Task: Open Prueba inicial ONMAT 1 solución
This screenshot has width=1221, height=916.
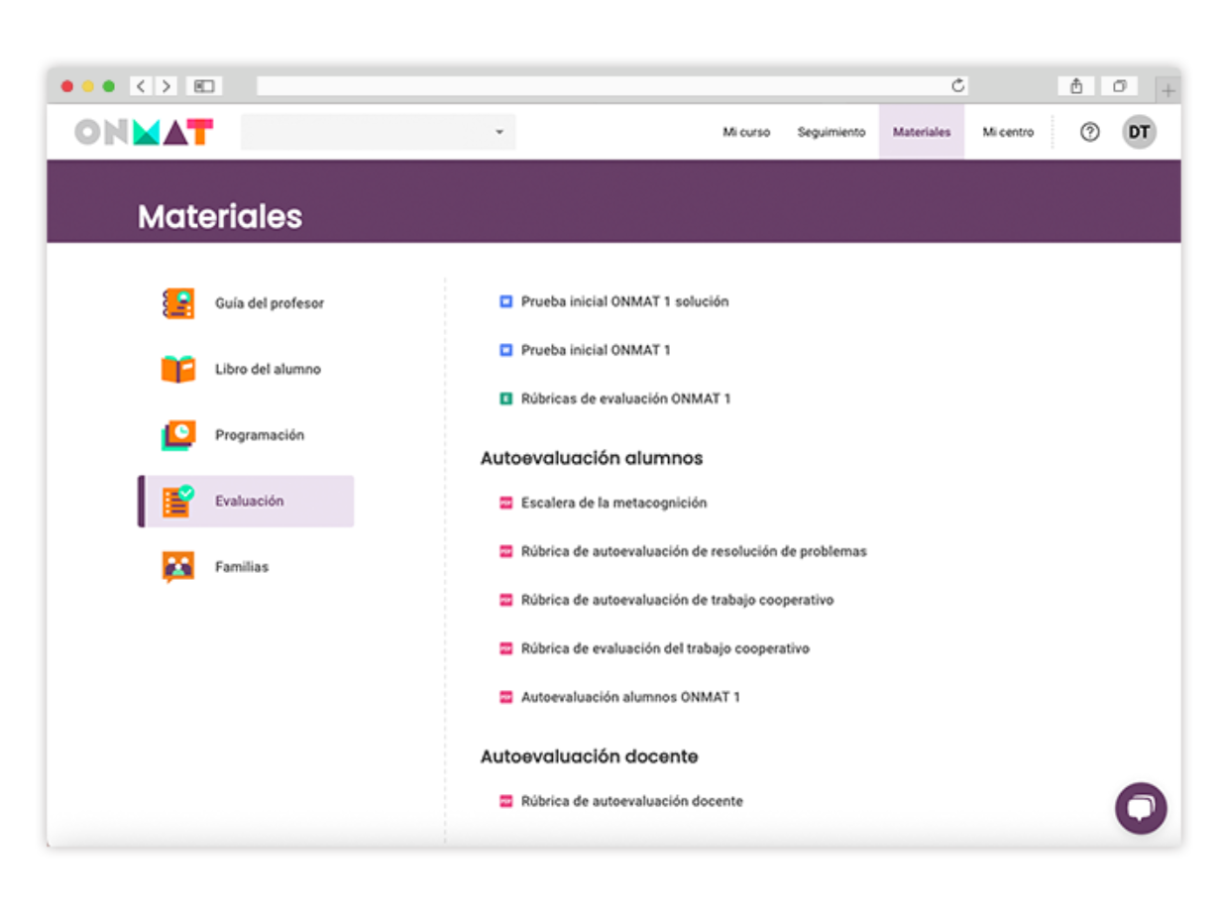Action: click(624, 301)
